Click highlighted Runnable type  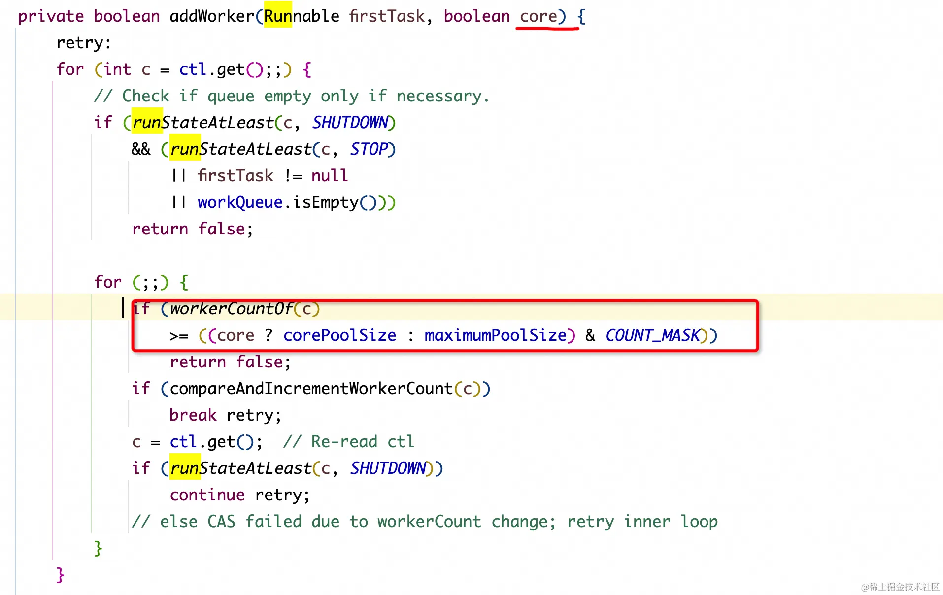pyautogui.click(x=302, y=16)
